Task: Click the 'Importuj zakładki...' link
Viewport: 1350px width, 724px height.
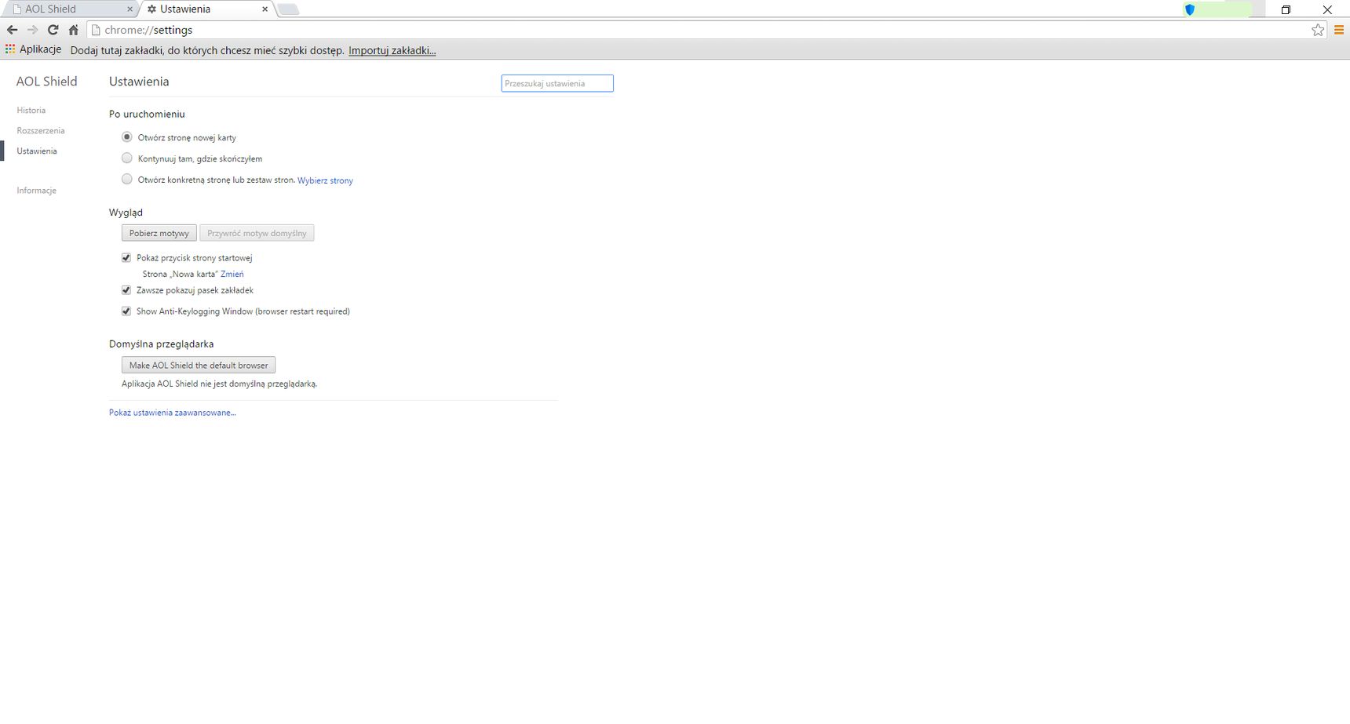Action: point(392,50)
